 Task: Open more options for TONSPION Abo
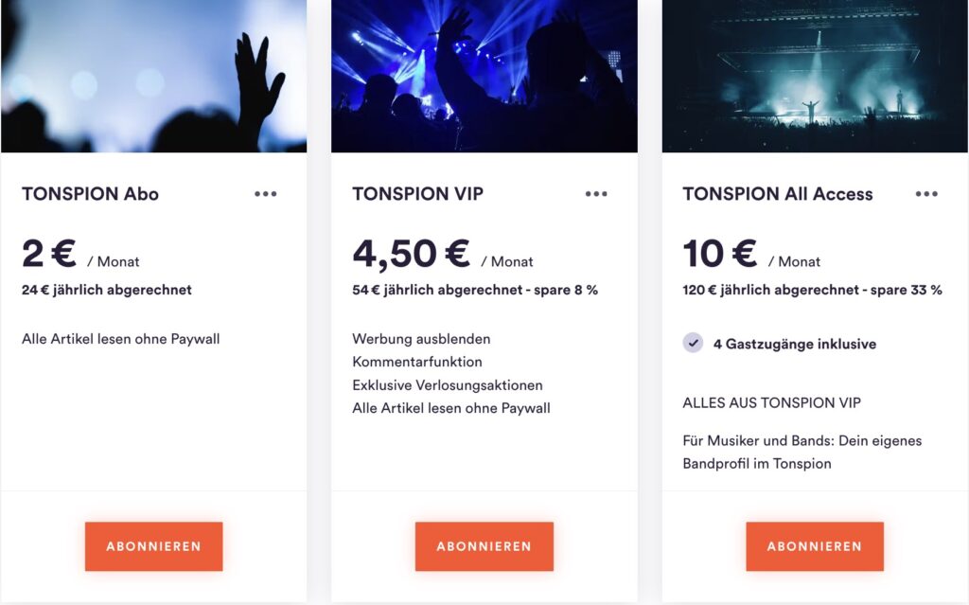tap(265, 194)
